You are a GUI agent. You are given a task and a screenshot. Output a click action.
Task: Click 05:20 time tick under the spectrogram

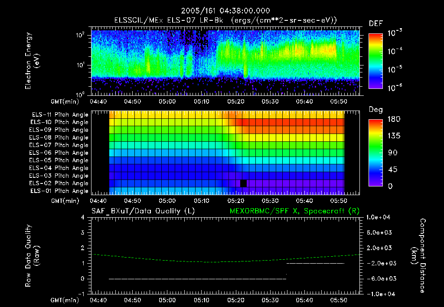pyautogui.click(x=236, y=101)
